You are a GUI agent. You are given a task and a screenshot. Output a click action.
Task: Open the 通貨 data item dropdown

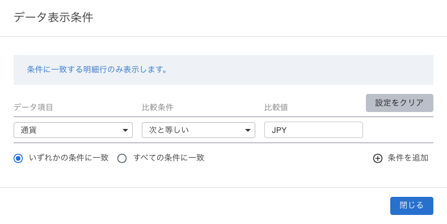click(x=73, y=130)
